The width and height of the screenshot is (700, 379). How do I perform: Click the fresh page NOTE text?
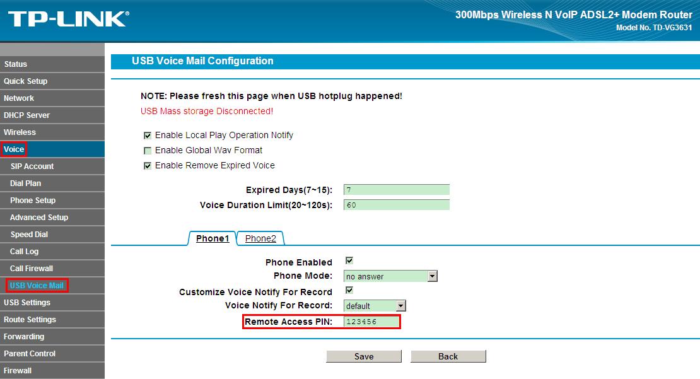[271, 96]
